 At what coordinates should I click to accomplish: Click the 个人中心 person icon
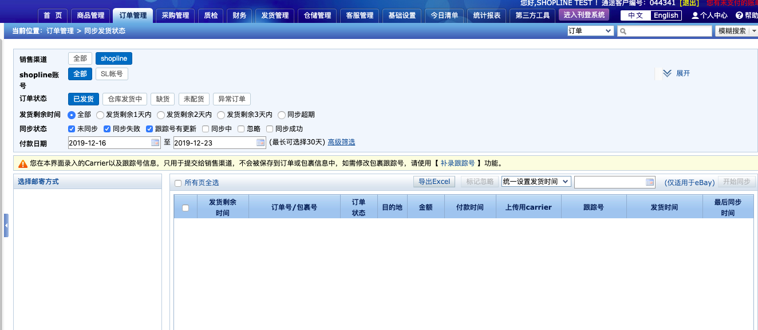(x=695, y=15)
